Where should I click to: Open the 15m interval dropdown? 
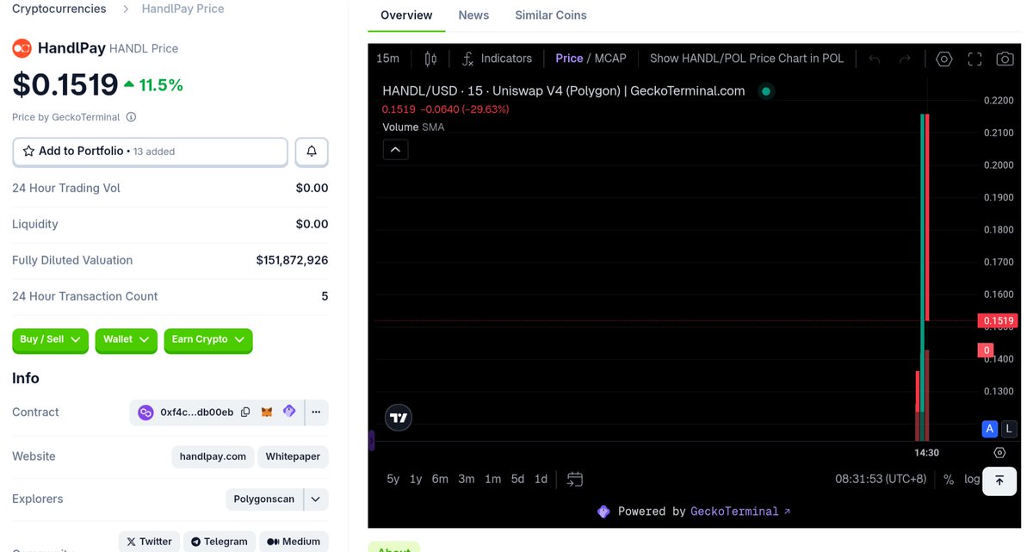388,59
